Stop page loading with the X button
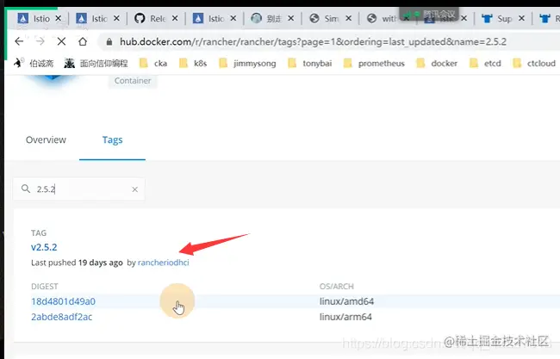560x359 pixels. tap(61, 41)
